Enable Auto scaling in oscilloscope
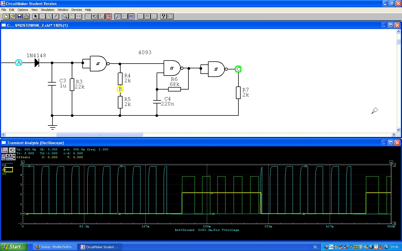The image size is (402, 251). coord(9,159)
